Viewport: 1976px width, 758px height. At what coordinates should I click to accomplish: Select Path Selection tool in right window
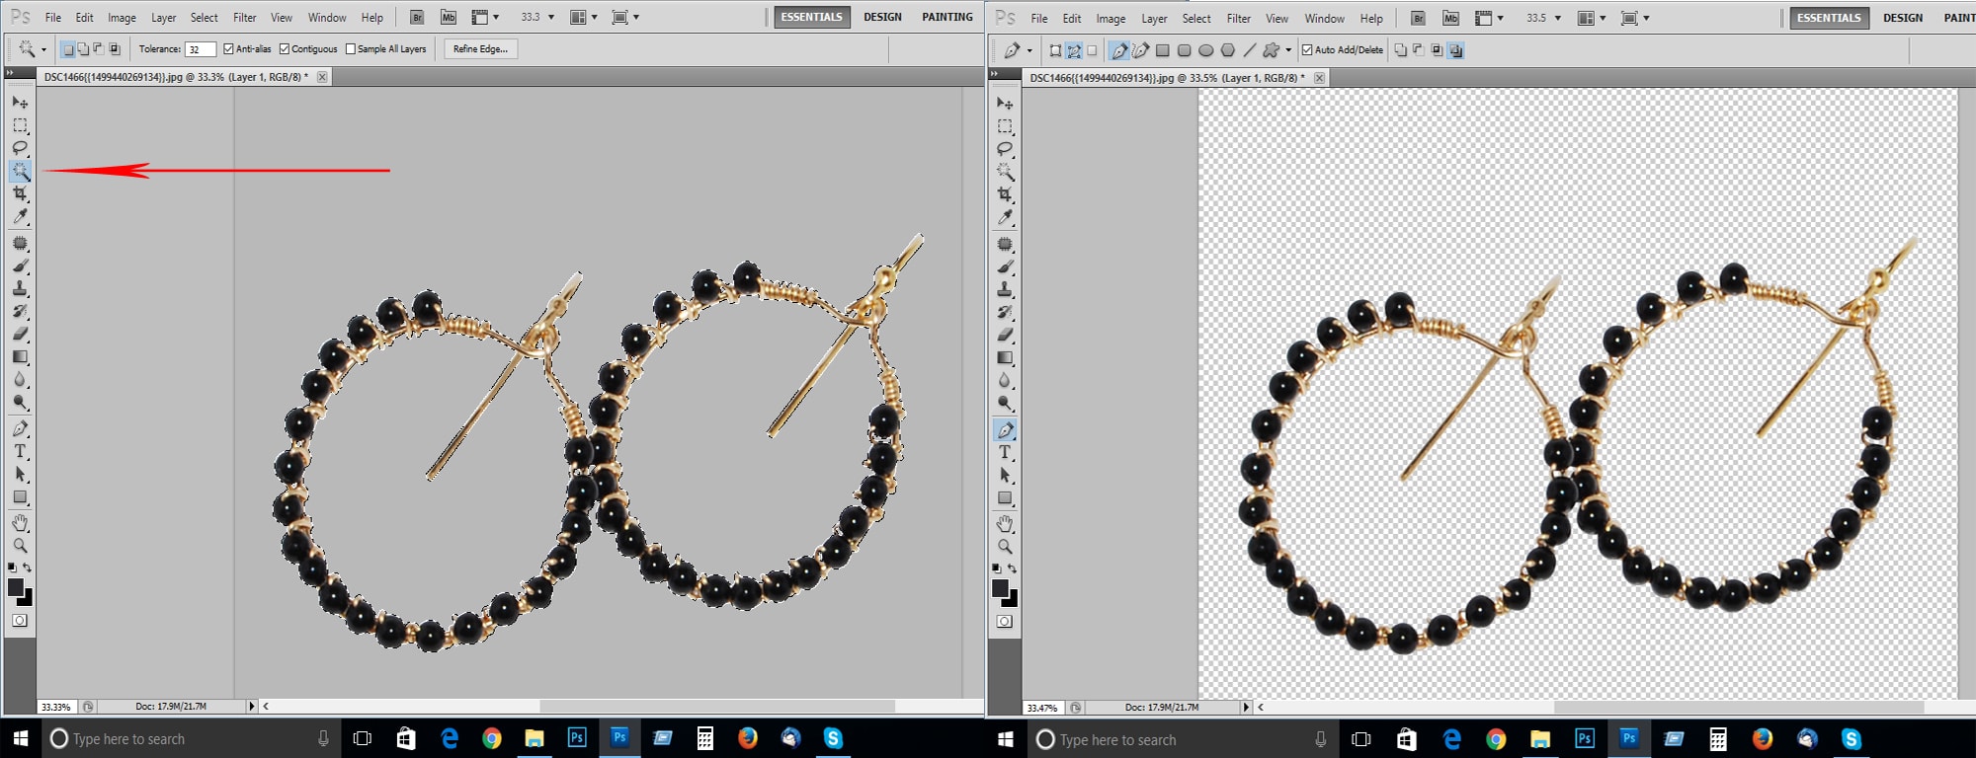point(1005,475)
